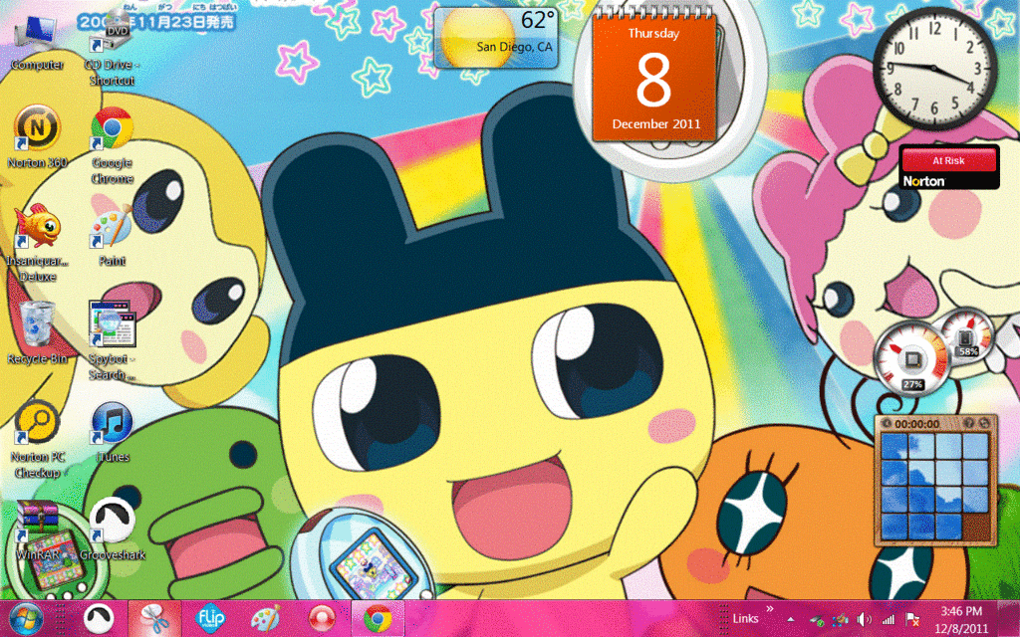Image resolution: width=1020 pixels, height=637 pixels.
Task: Select the Recycle Bin icon
Action: 37,332
